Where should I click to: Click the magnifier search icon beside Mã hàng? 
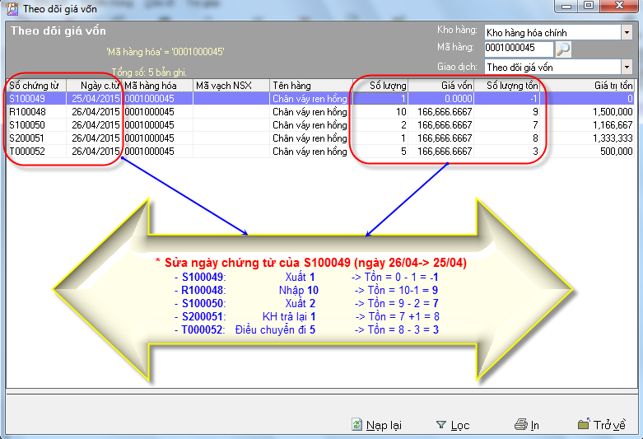[563, 49]
